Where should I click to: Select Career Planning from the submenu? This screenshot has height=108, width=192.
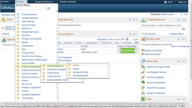(x=54, y=76)
